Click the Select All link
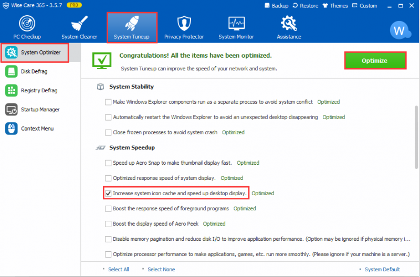 [119, 270]
